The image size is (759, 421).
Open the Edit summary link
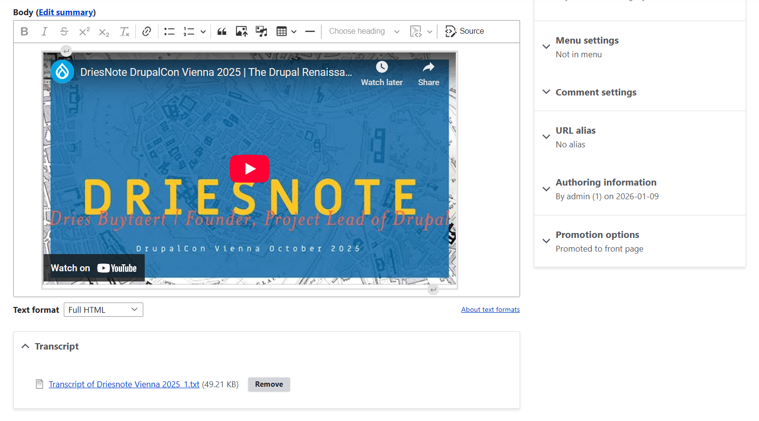coord(66,12)
